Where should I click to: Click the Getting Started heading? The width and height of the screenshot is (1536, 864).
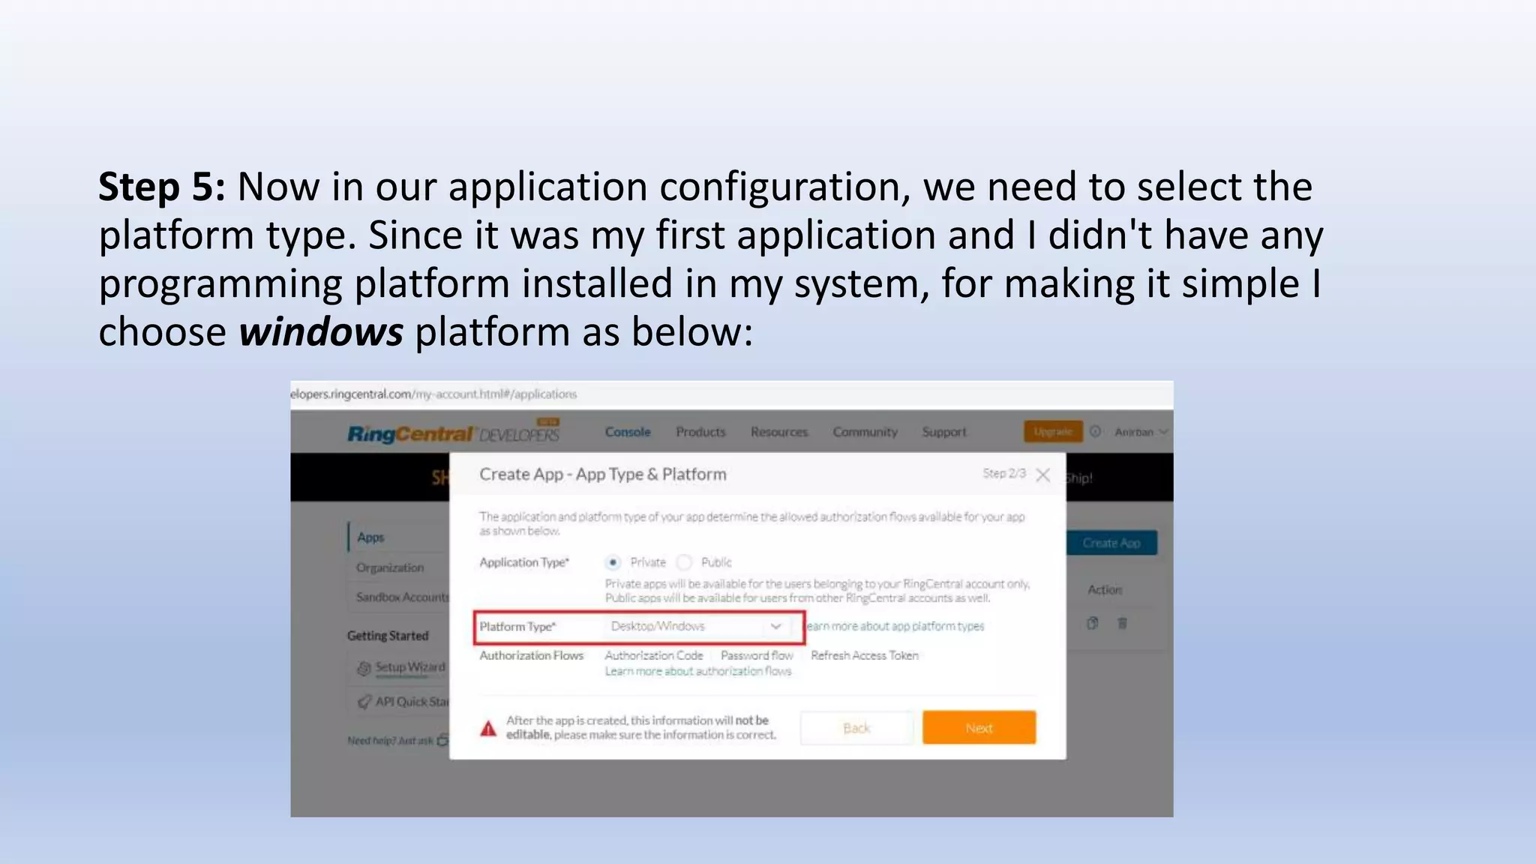[x=388, y=636]
